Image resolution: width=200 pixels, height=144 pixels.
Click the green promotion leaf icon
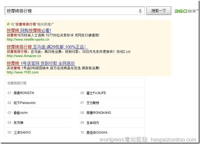pos(8,24)
